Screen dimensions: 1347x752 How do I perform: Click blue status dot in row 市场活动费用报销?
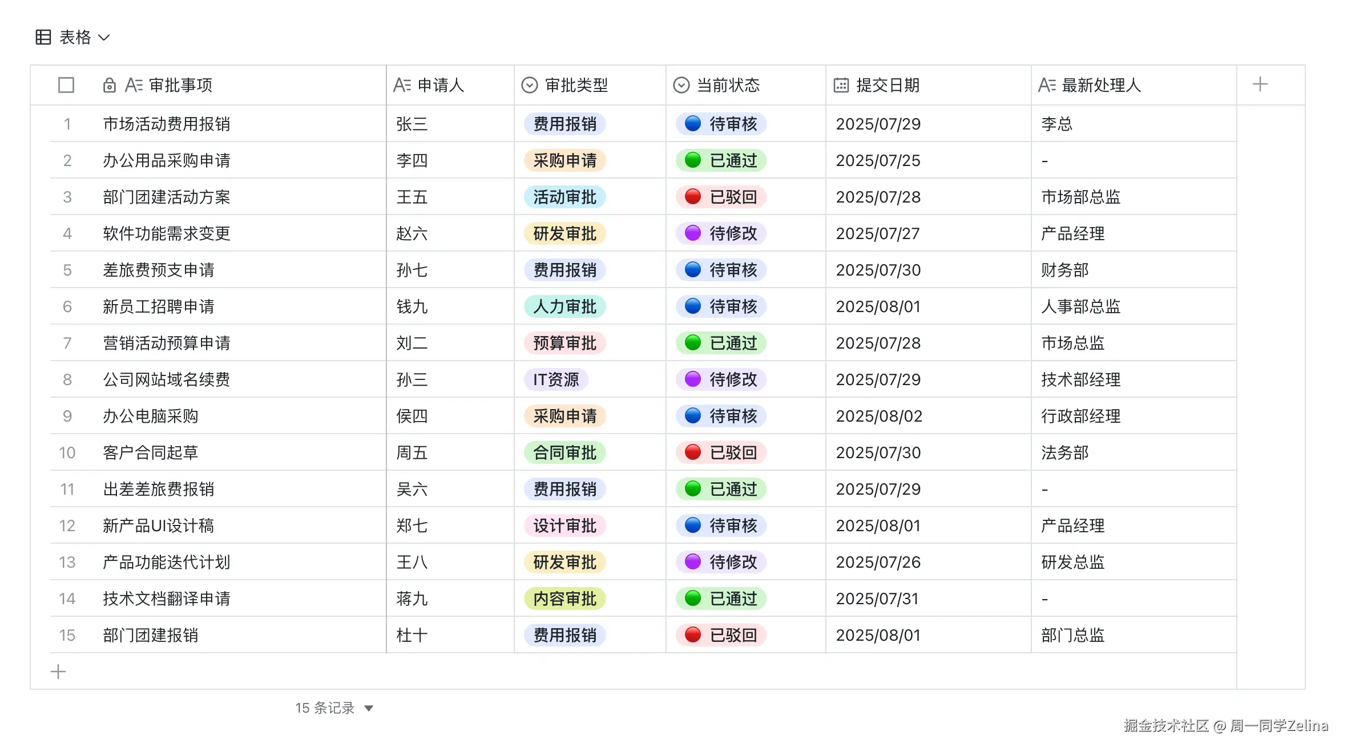click(693, 123)
